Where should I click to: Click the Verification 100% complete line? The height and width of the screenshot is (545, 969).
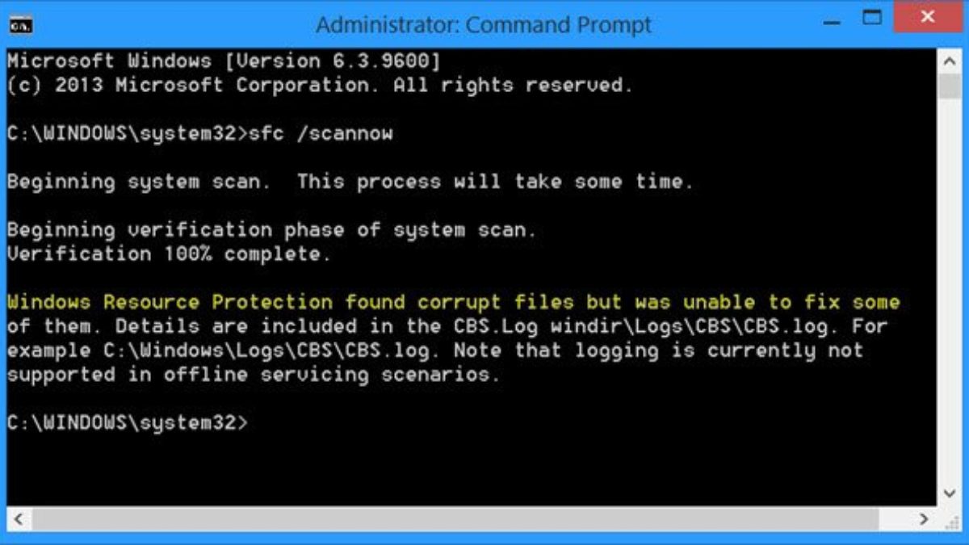[x=169, y=255]
